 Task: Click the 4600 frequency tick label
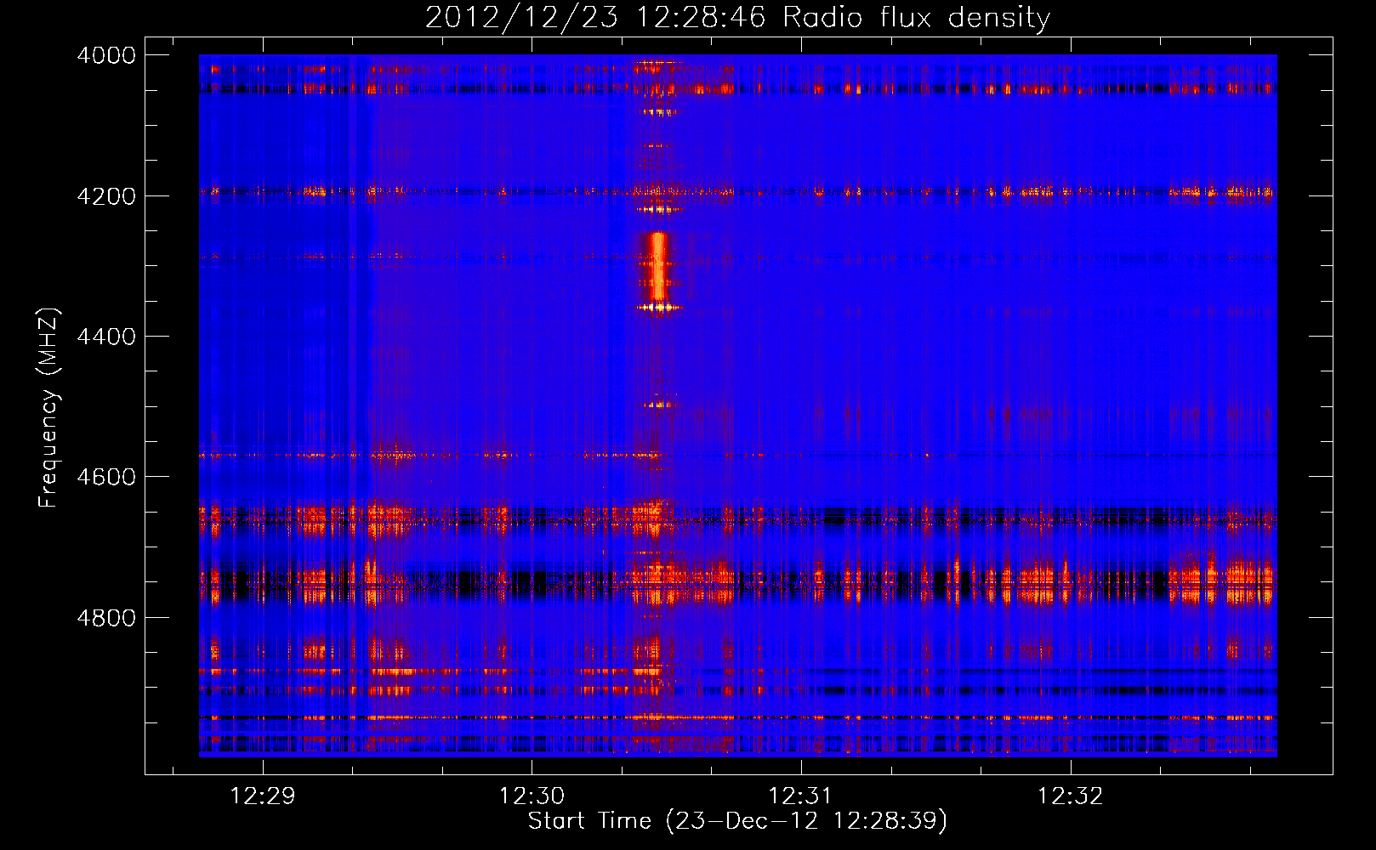(106, 477)
